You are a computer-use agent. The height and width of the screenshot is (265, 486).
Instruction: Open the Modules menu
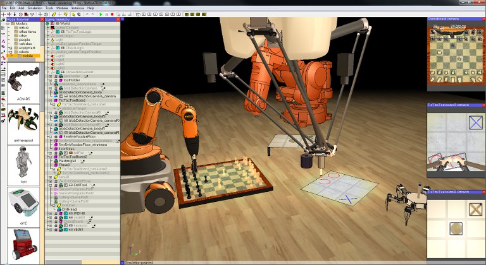(62, 8)
